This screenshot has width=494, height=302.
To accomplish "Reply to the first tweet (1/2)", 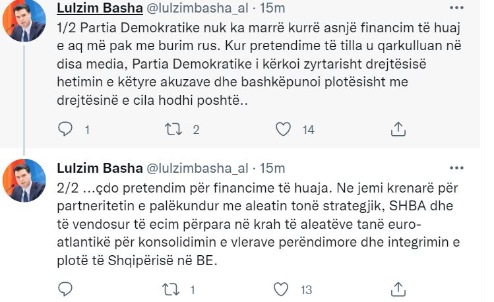I will pos(65,130).
